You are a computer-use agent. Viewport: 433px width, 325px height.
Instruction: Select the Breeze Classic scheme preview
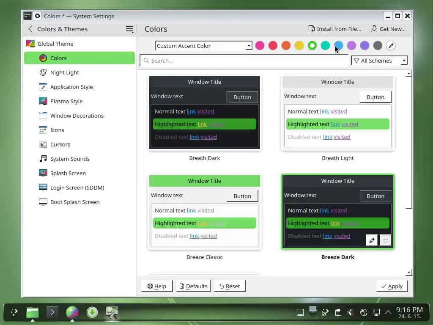click(x=204, y=212)
